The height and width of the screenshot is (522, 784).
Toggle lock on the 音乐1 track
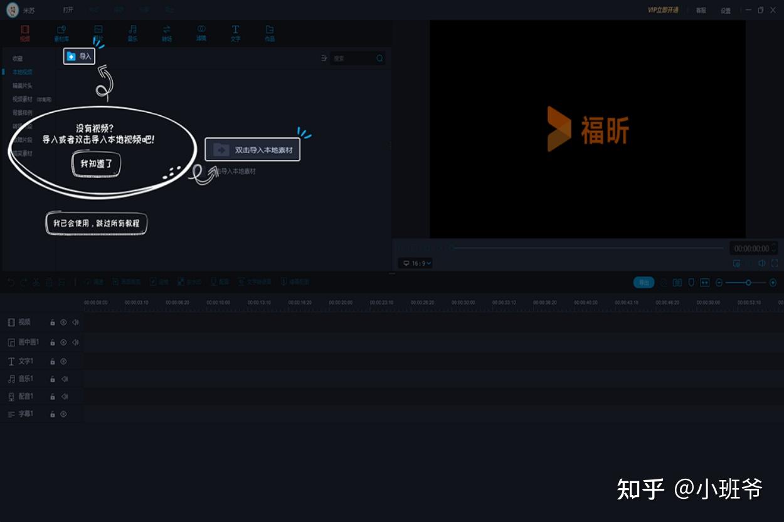[x=53, y=379]
